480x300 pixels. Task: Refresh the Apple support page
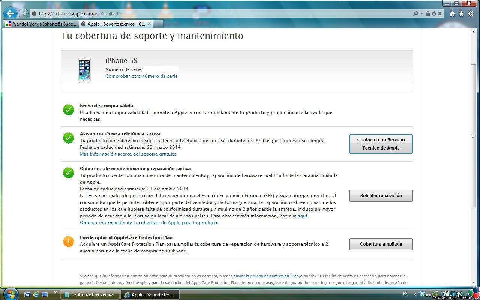pyautogui.click(x=434, y=13)
